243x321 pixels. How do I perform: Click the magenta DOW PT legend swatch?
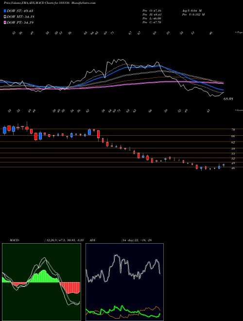pos(5,22)
